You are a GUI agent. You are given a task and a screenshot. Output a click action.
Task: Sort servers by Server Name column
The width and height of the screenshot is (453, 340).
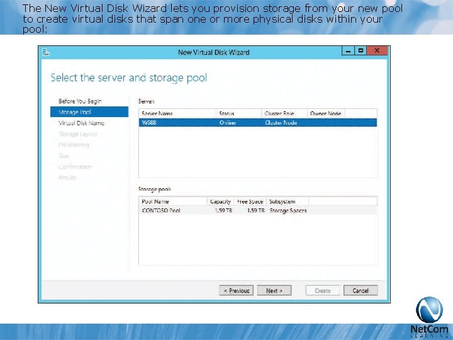click(177, 113)
